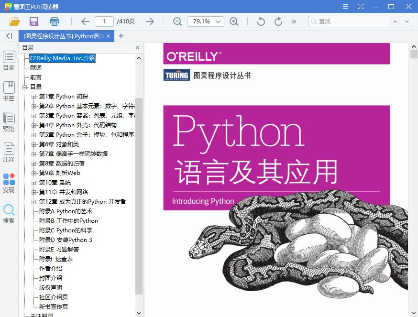Click the outline panel vertical scrollbar thumb
Screen dimensions: 418x317
click(x=139, y=196)
